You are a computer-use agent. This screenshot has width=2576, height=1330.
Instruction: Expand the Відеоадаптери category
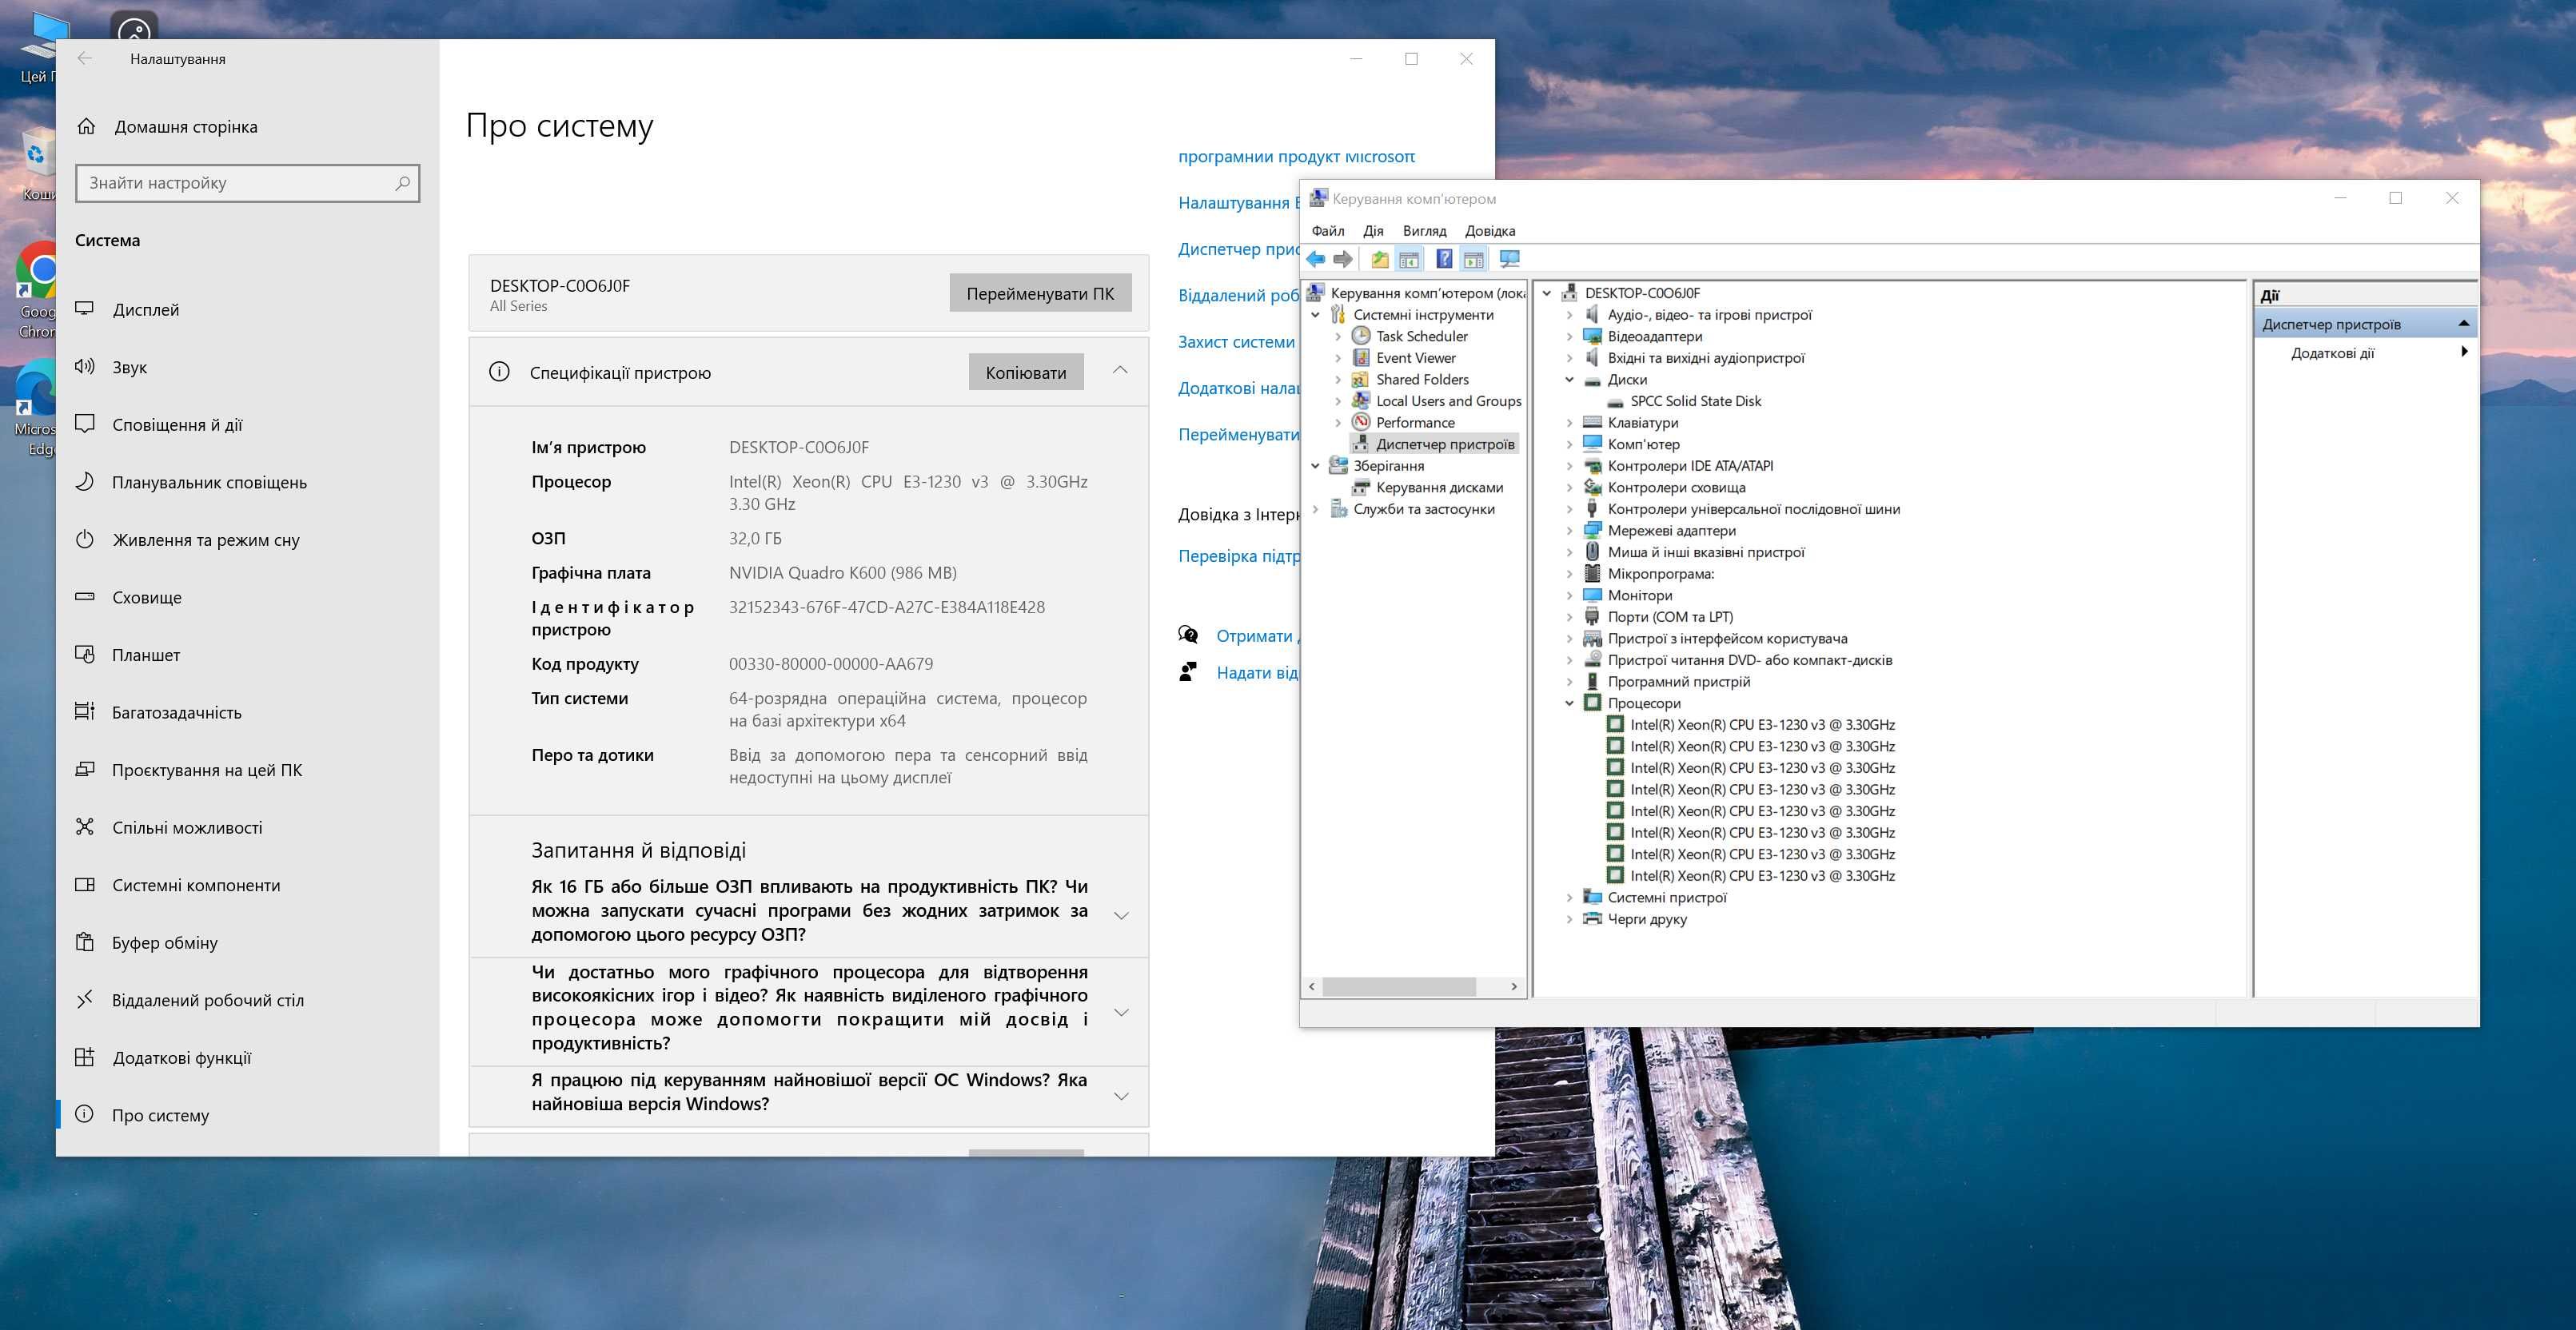1569,337
